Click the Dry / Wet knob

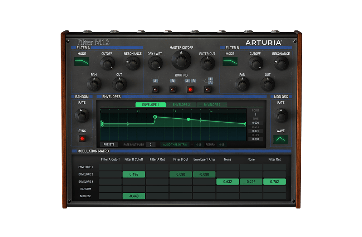tap(155, 63)
